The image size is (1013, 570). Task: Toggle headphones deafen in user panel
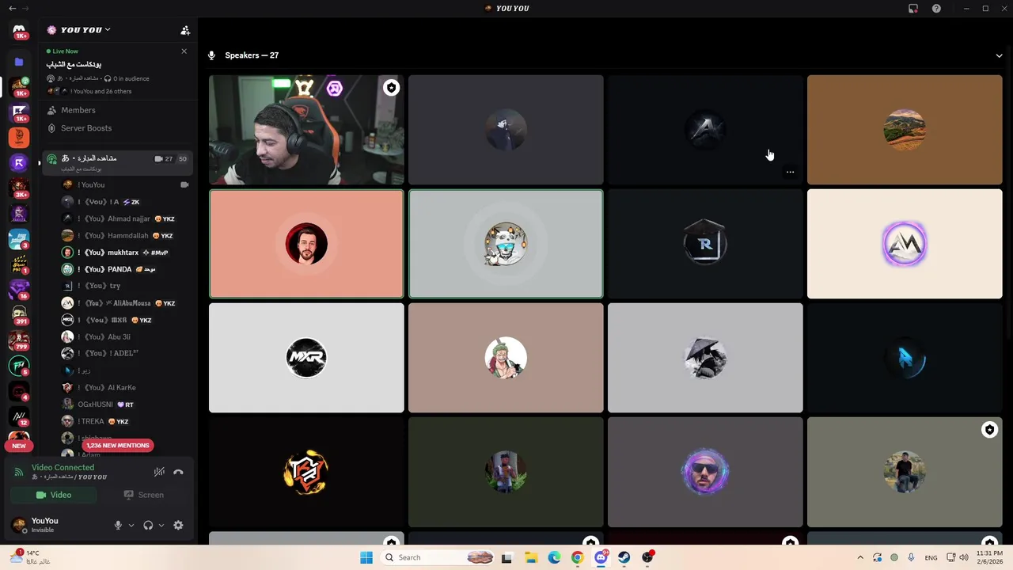coord(148,525)
